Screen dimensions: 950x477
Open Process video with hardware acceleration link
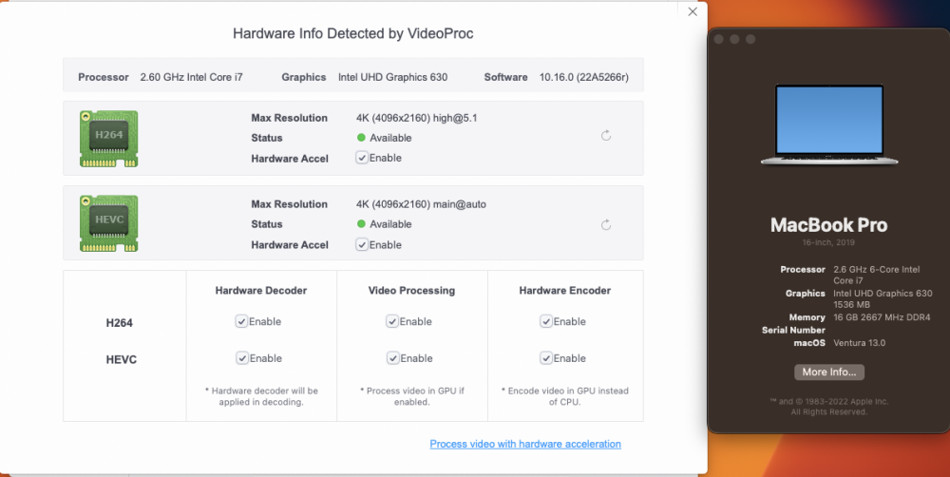[x=525, y=444]
